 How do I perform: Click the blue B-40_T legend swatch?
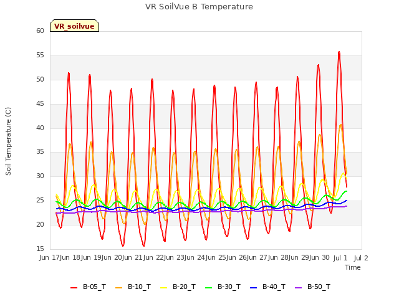click(254, 288)
